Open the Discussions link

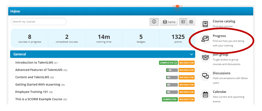tap(222, 73)
